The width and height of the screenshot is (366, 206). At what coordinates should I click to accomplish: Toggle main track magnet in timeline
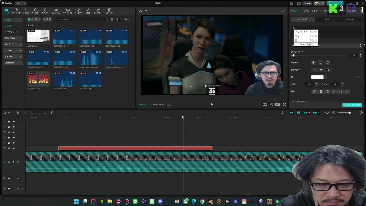tap(292, 113)
